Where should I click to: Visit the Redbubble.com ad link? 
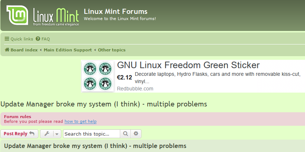point(135,89)
